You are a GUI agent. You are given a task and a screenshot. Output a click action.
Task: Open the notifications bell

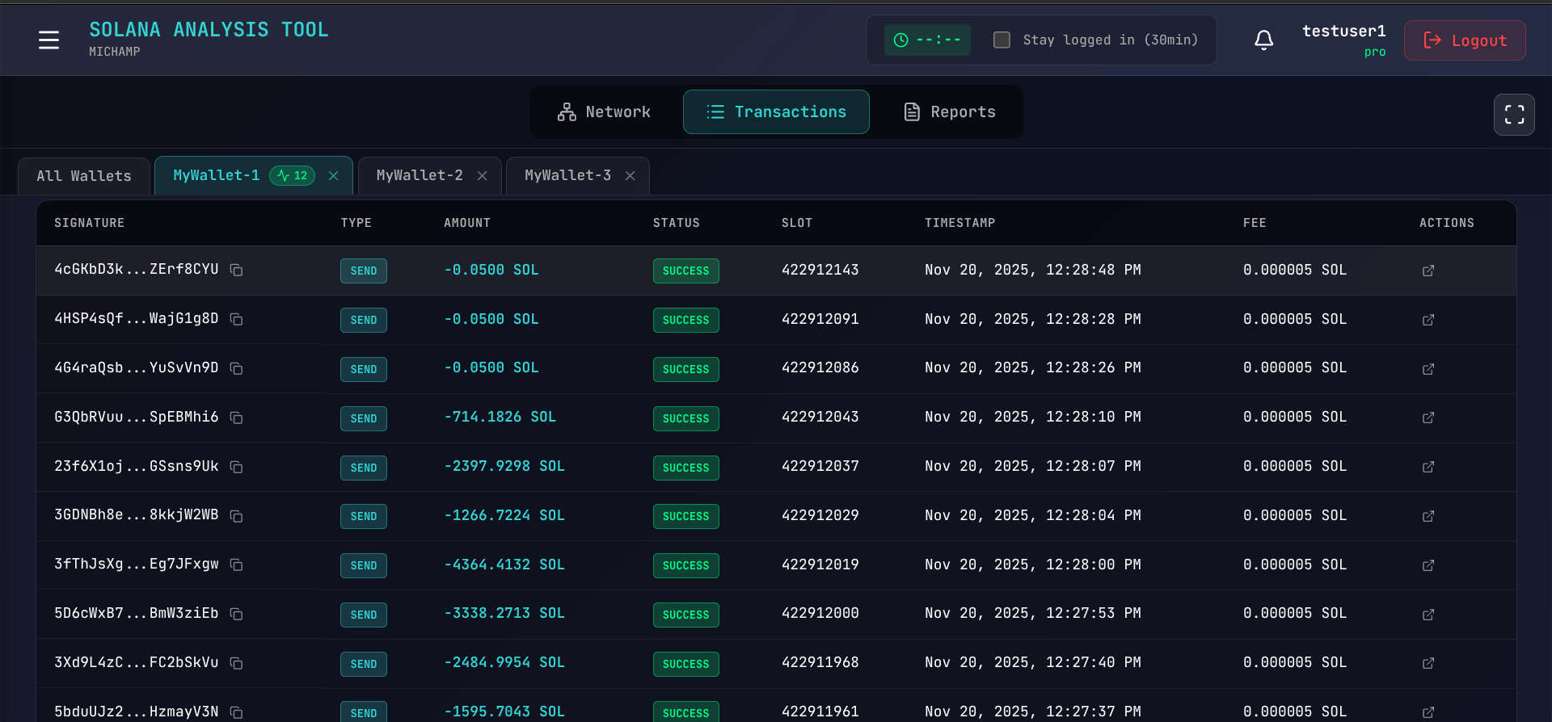pos(1264,40)
